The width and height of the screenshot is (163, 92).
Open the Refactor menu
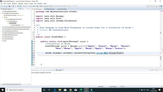(15, 4)
